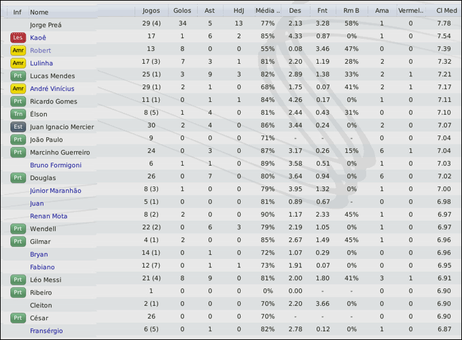Screen dimensions: 462x340
Task: Click the Amr badge beside Robert
Action: [18, 50]
